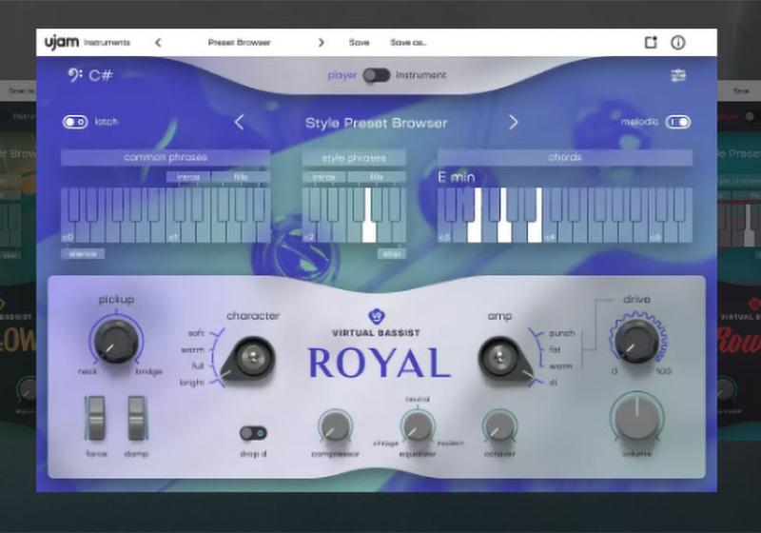Screen dimensions: 761x533
Task: Go to next style preset arrow
Action: (514, 122)
